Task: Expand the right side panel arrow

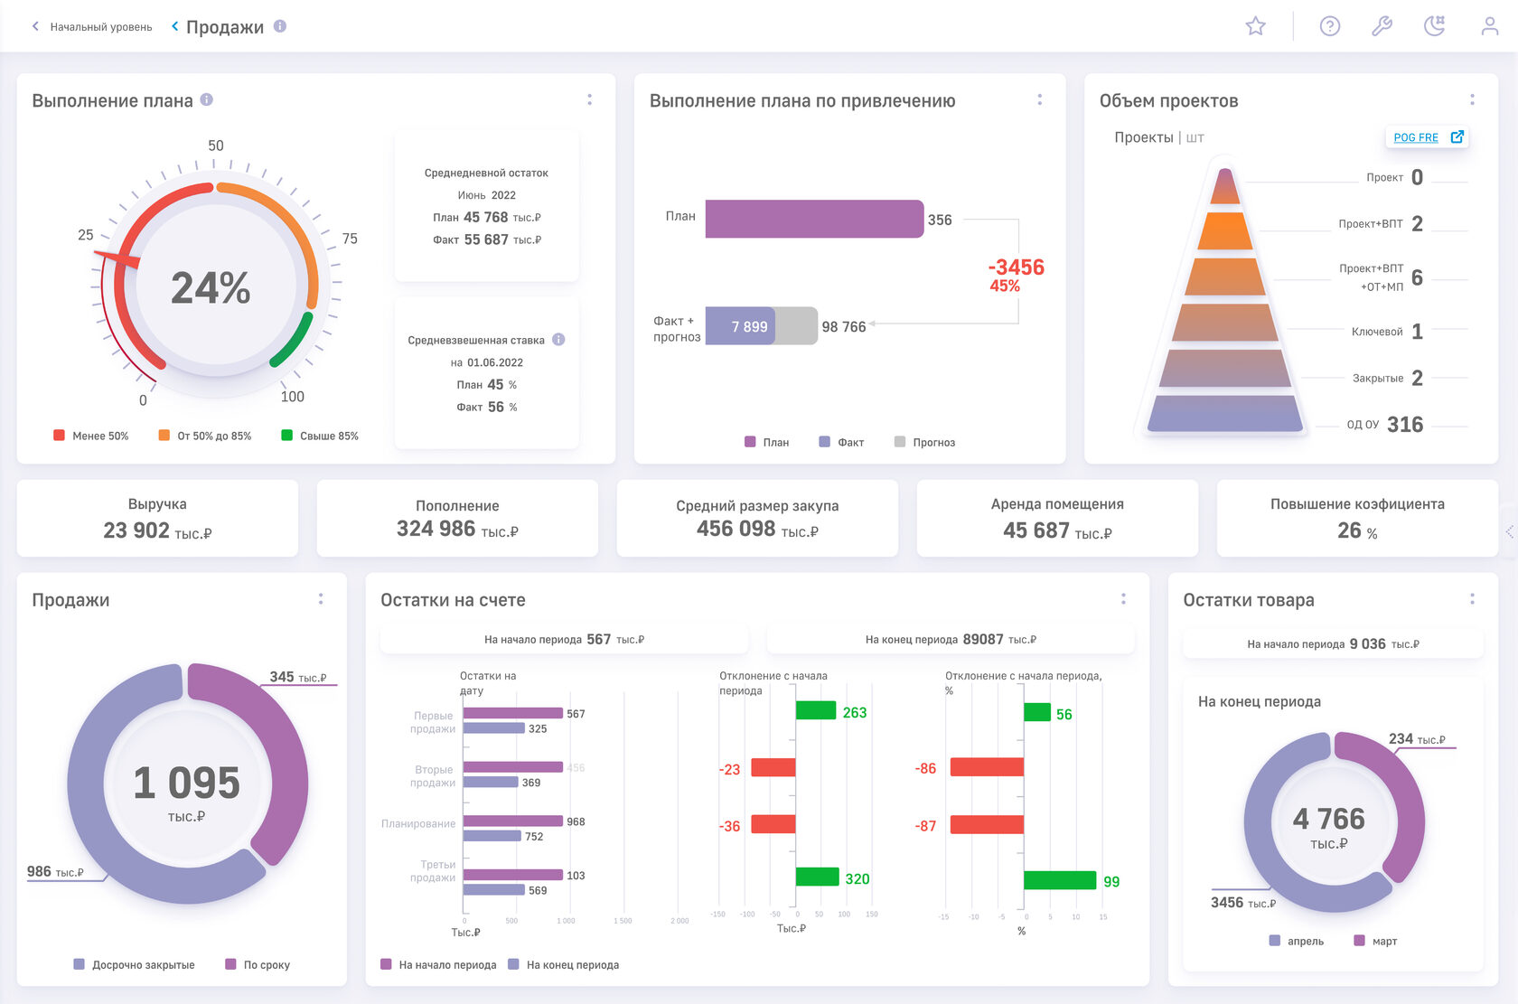Action: 1510,531
